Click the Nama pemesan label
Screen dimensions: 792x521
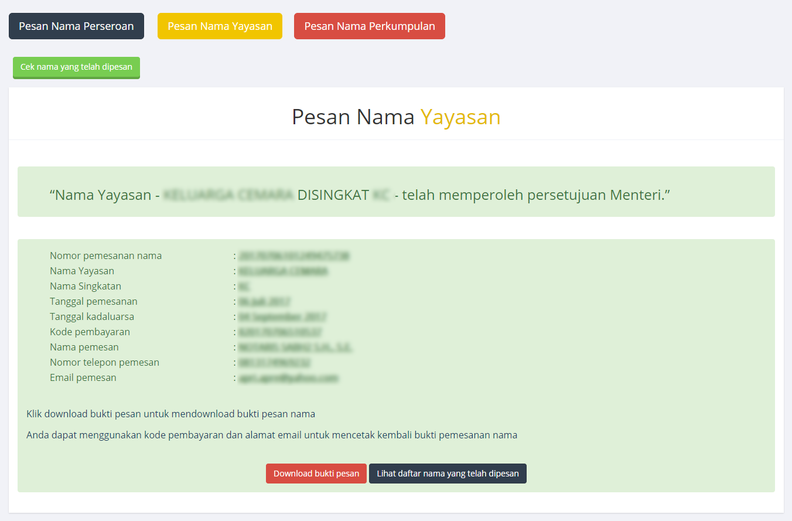(84, 347)
